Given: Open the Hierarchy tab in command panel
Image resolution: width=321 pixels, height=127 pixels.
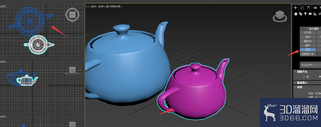Looking at the screenshot, I should (x=308, y=8).
